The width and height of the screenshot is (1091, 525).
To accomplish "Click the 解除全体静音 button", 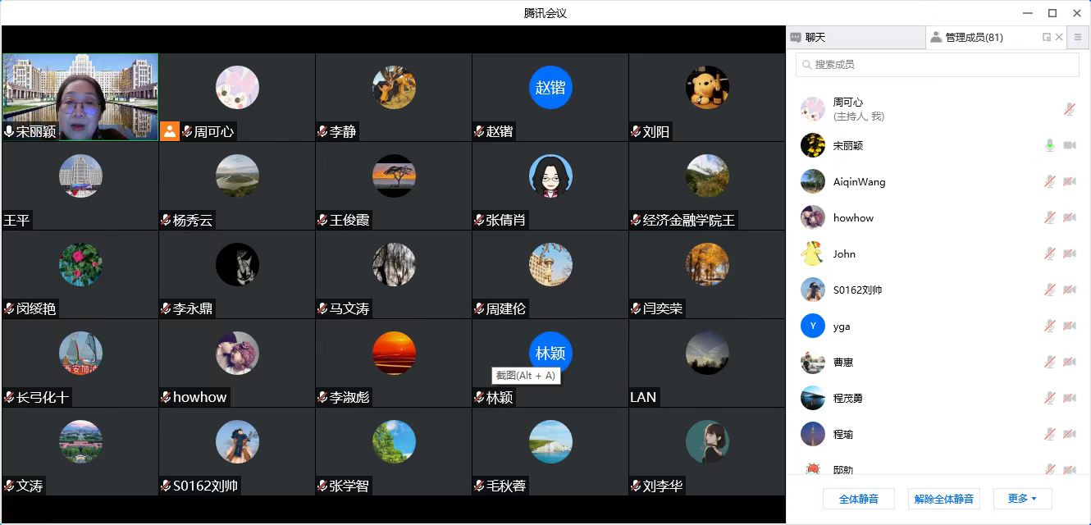I will point(944,499).
